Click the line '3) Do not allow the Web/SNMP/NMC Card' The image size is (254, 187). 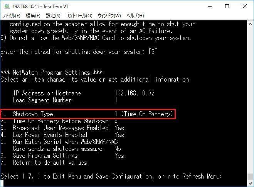pyautogui.click(x=96, y=38)
